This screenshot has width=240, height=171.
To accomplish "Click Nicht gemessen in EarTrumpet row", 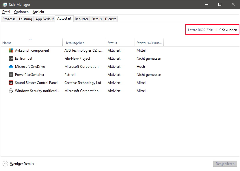I will (x=149, y=59).
